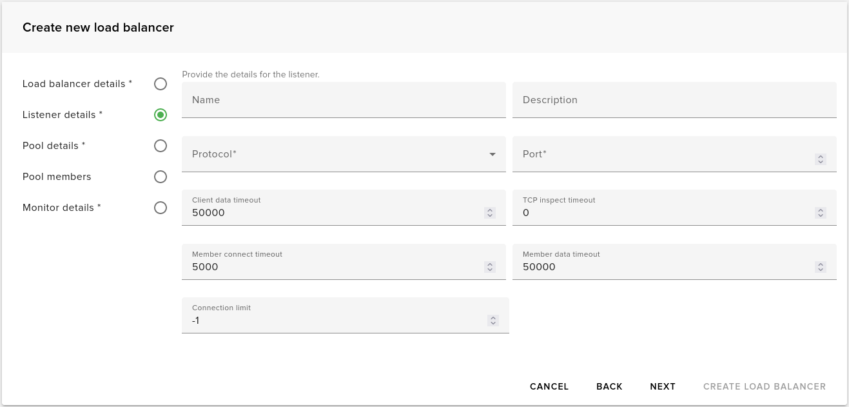Click the TCP inspect timeout spinner
This screenshot has height=407, width=849.
pos(820,213)
